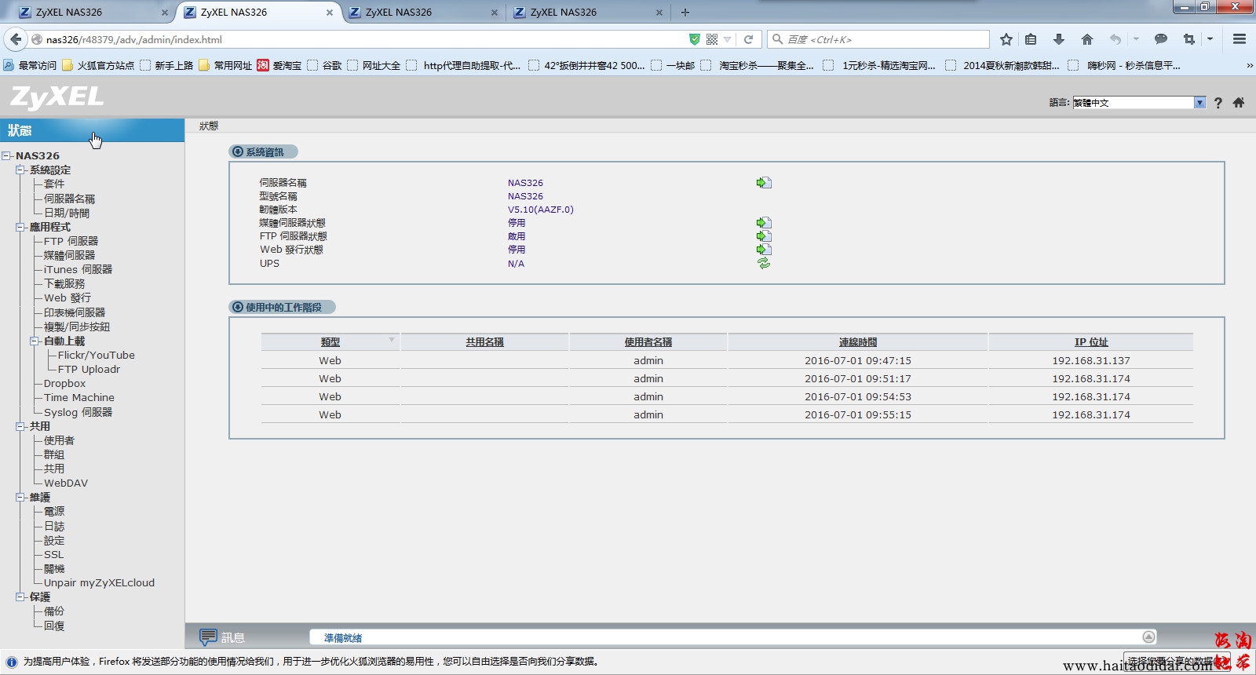The image size is (1256, 675).
Task: Click the Web publishing status settings icon
Action: (x=764, y=250)
